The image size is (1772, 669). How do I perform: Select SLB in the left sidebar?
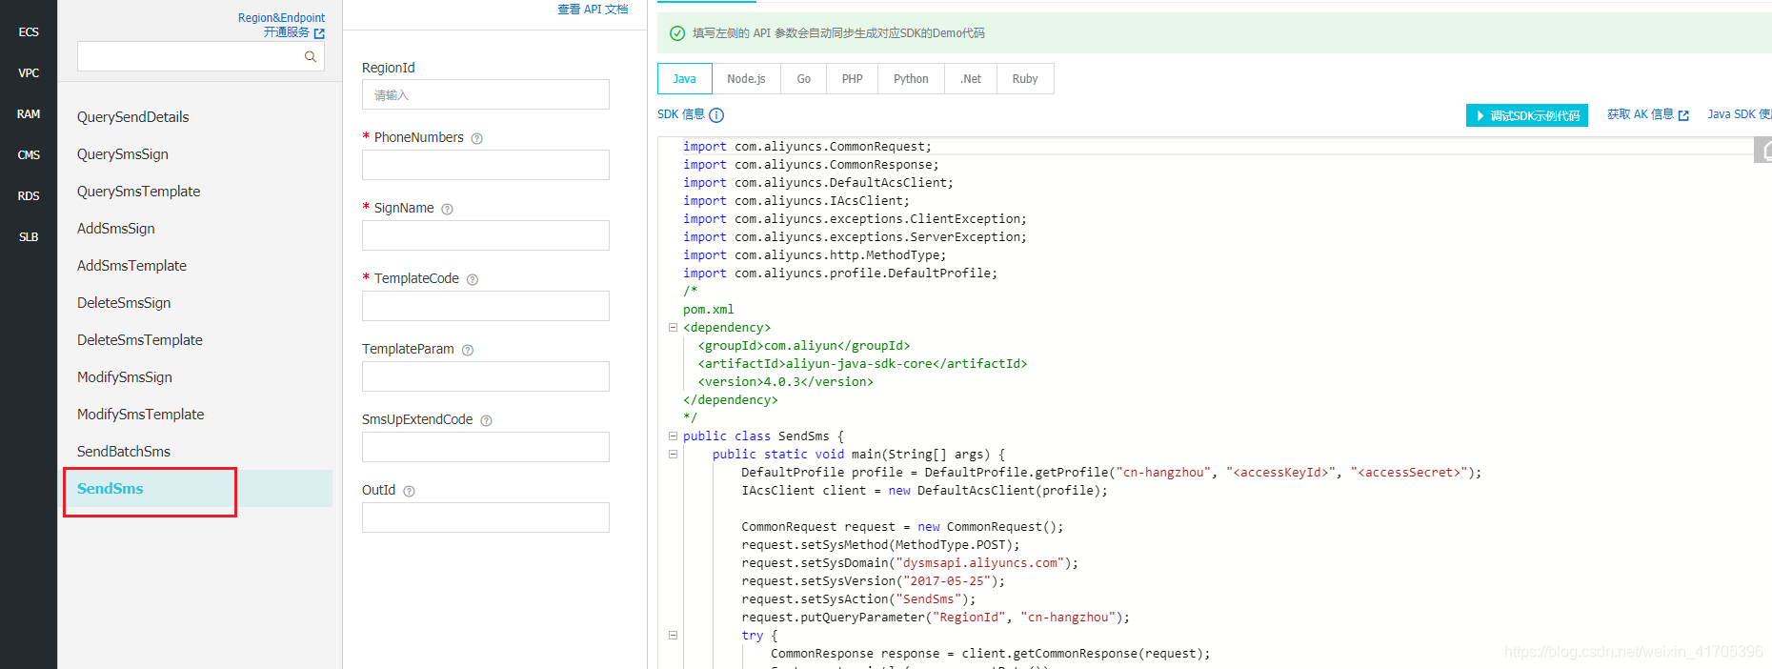pos(29,237)
